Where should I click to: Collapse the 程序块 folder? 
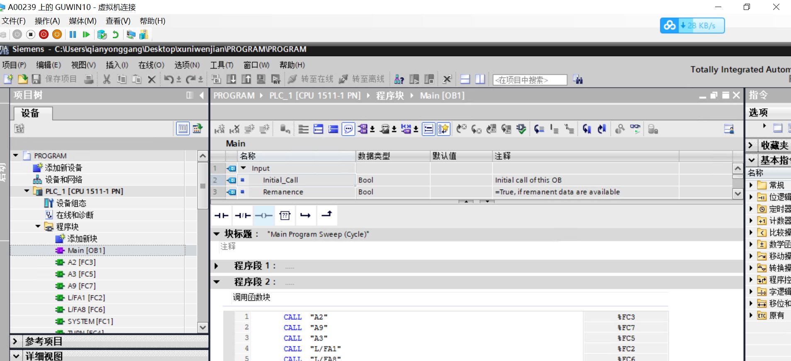[38, 227]
